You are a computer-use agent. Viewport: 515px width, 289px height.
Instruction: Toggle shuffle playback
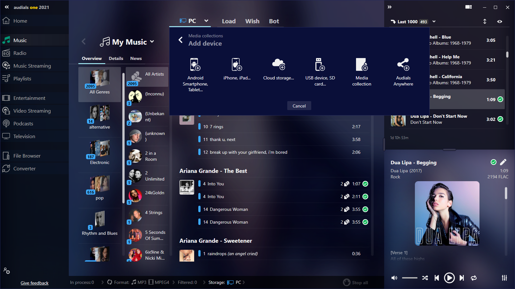pyautogui.click(x=425, y=278)
